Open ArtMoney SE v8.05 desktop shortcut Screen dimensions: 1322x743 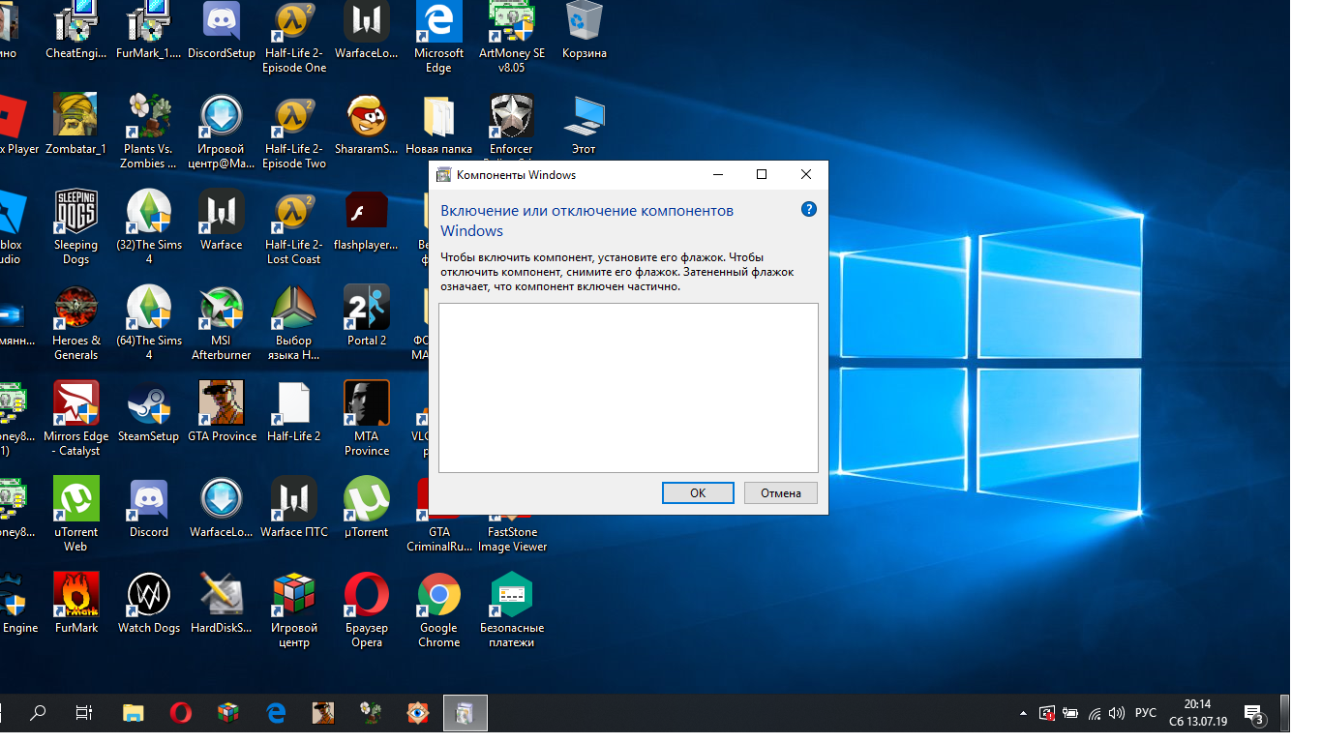tap(512, 37)
